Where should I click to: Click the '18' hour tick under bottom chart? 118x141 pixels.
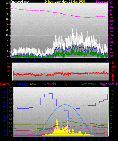83,139
